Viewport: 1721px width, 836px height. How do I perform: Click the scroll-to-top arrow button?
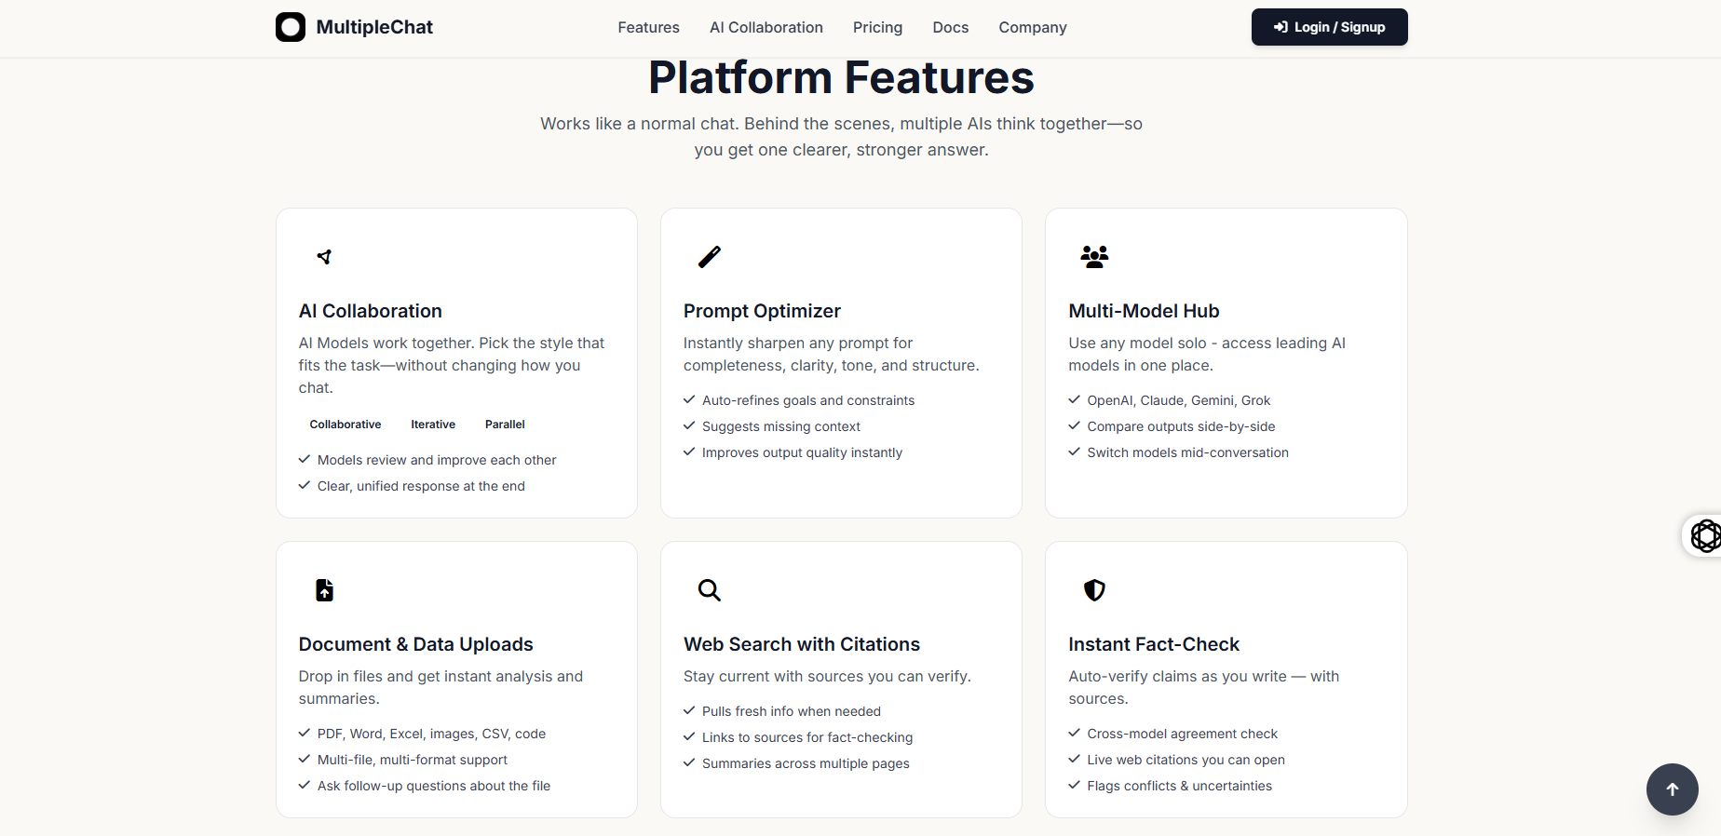click(1672, 789)
